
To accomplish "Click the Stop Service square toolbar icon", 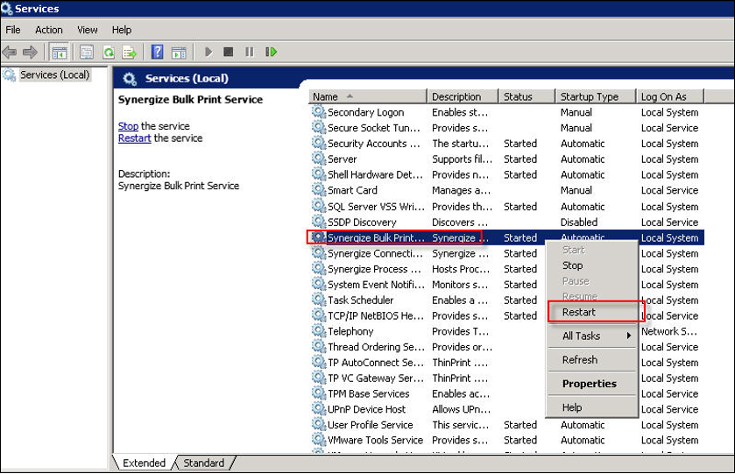I will pyautogui.click(x=229, y=53).
